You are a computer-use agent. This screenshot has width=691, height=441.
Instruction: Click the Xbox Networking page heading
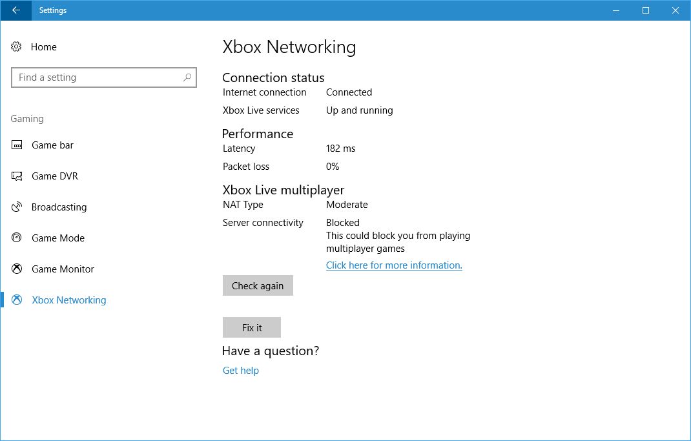[289, 46]
